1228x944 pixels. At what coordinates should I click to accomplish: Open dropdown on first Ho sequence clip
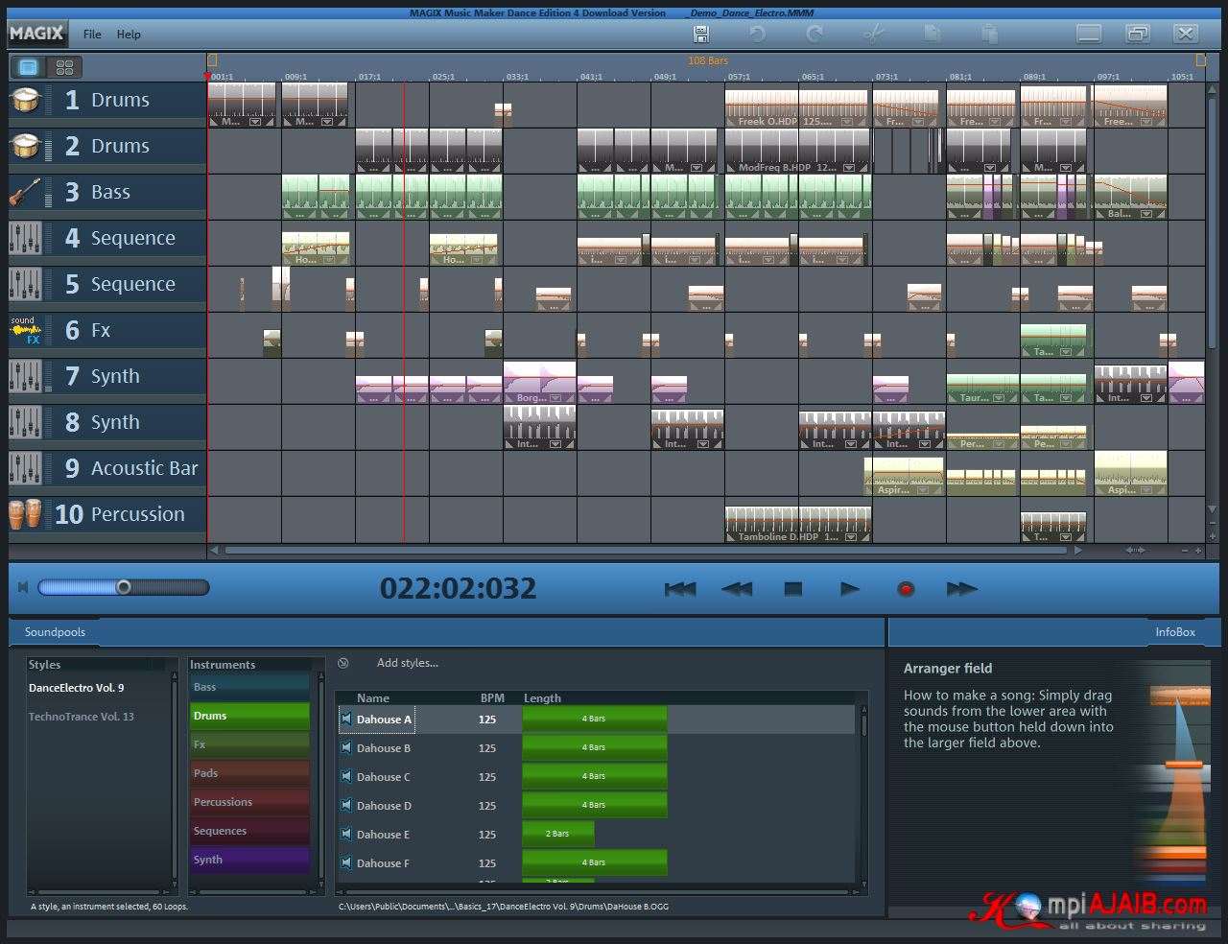(329, 260)
